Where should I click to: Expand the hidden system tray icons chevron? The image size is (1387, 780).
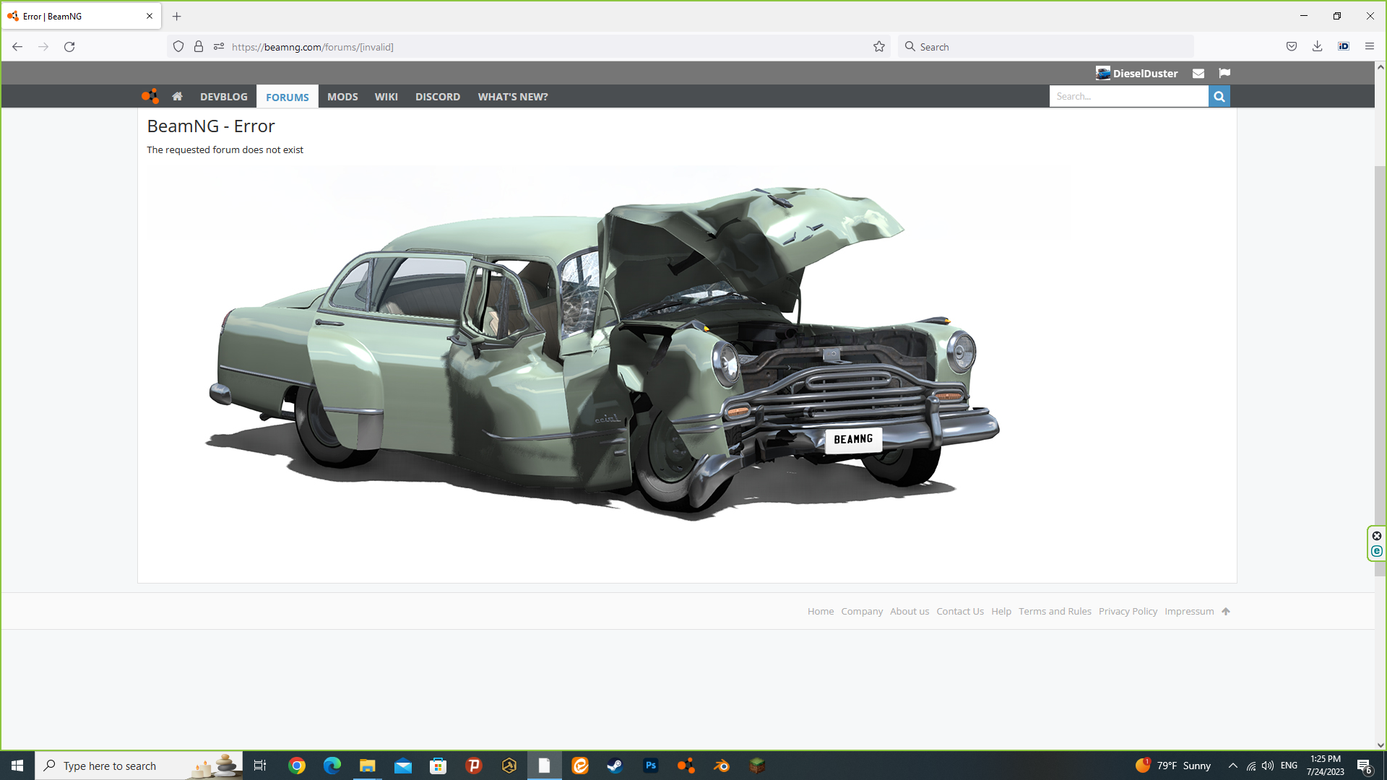(x=1233, y=766)
